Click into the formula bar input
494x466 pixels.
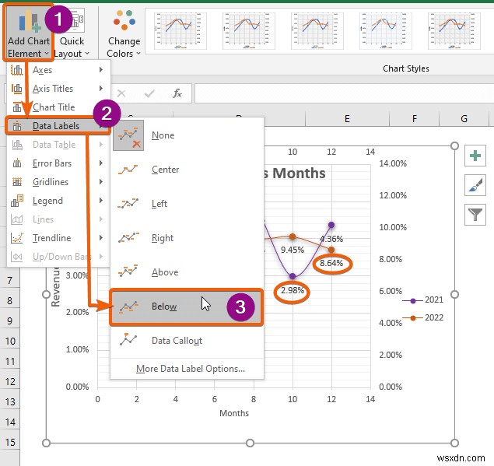click(344, 93)
